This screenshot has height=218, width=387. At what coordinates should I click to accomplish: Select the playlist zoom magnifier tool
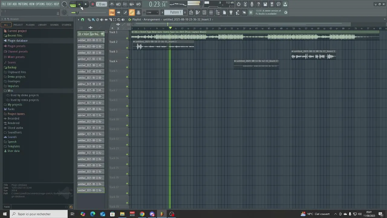click(x=119, y=19)
